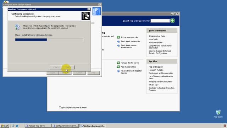The height and width of the screenshot is (128, 227).
Task: Click the components icon beside the Please wait message
Action: coord(18,27)
